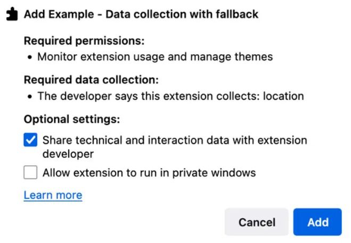This screenshot has height=243, width=351.
Task: Click Add to install the extension
Action: tap(317, 222)
